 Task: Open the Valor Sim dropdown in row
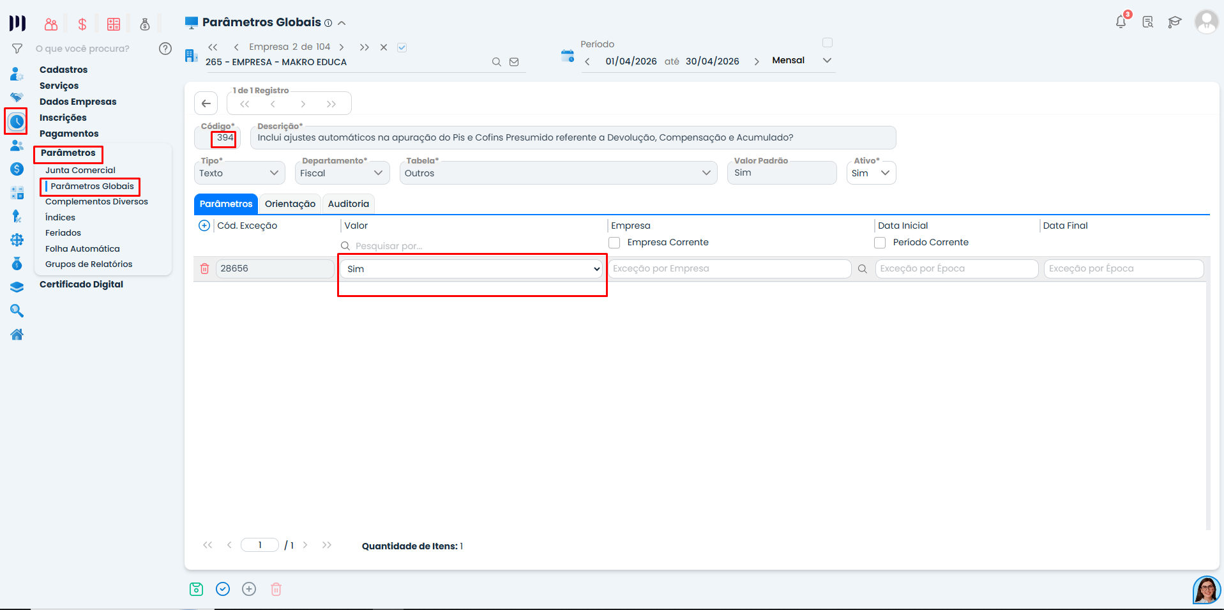(471, 269)
